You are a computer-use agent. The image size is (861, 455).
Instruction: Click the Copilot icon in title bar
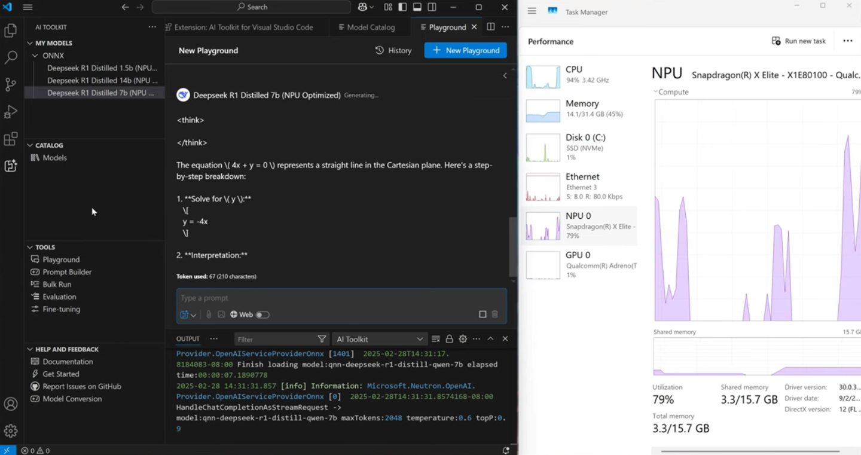[362, 7]
